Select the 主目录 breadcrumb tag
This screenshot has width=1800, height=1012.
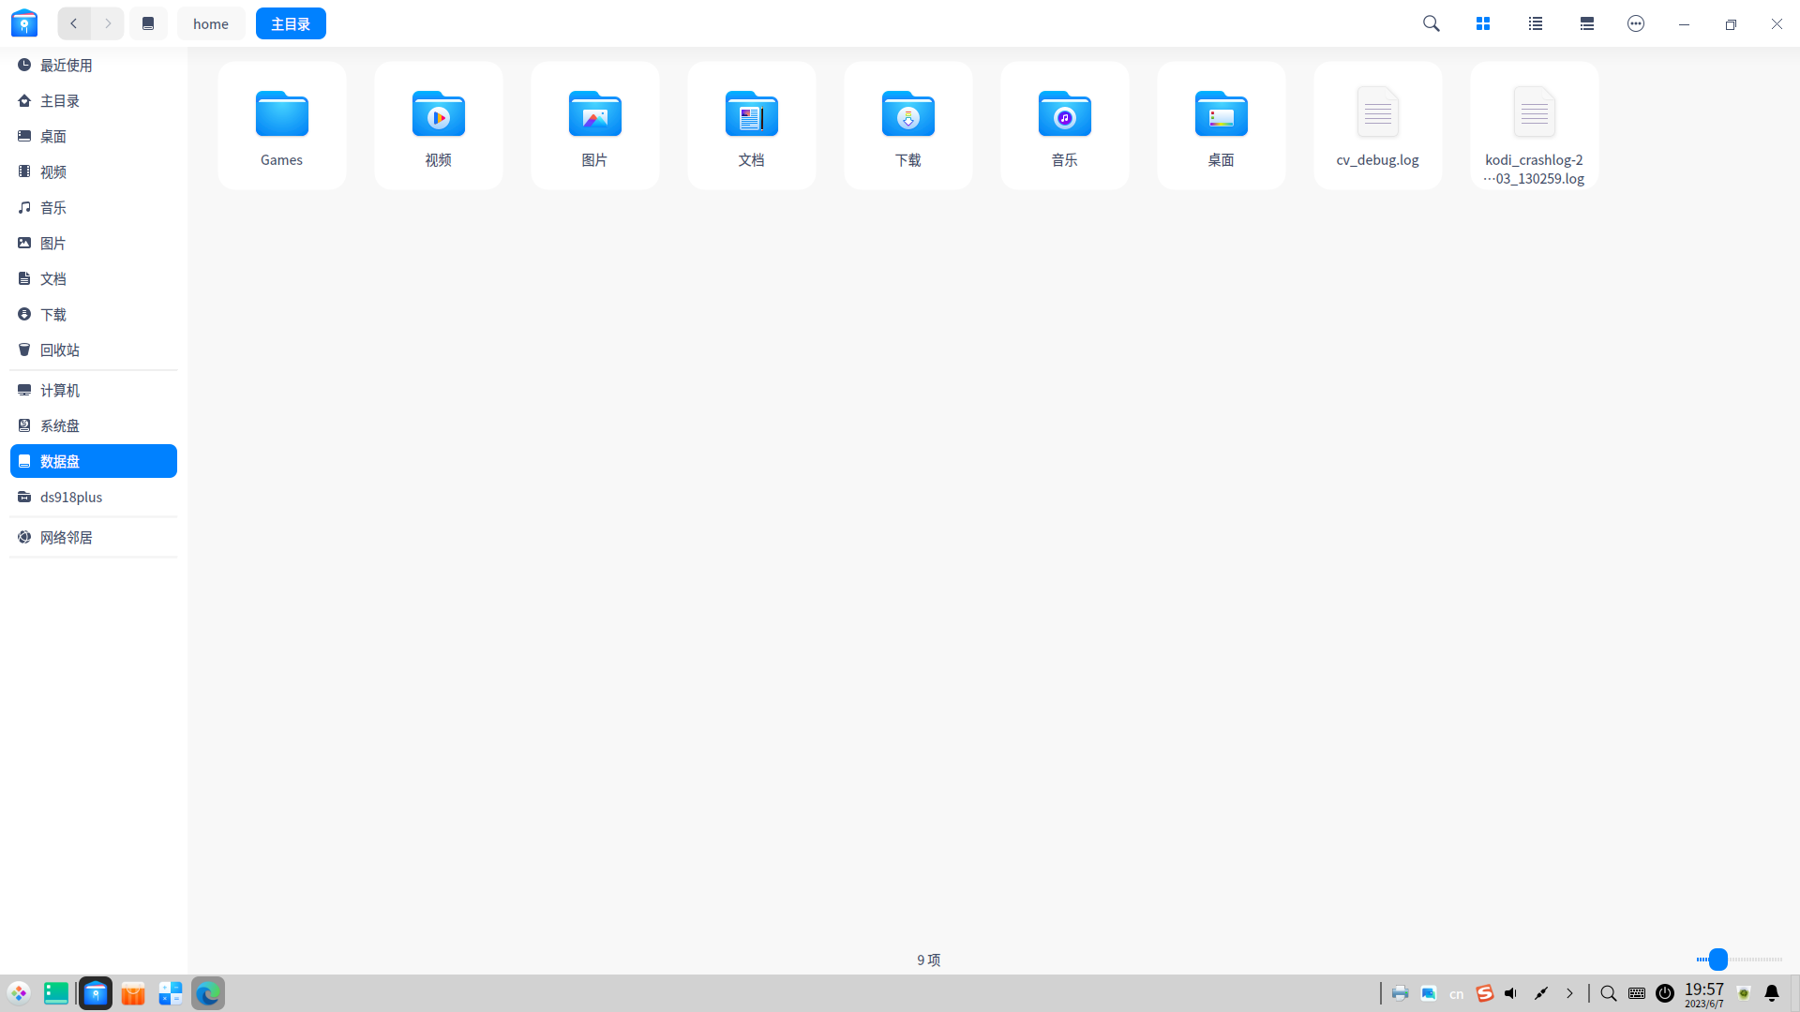(291, 22)
